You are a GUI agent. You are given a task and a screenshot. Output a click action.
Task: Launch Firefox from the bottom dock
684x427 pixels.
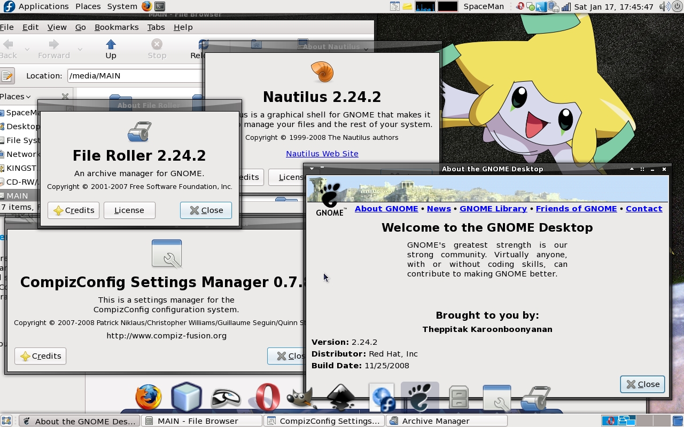coord(149,398)
